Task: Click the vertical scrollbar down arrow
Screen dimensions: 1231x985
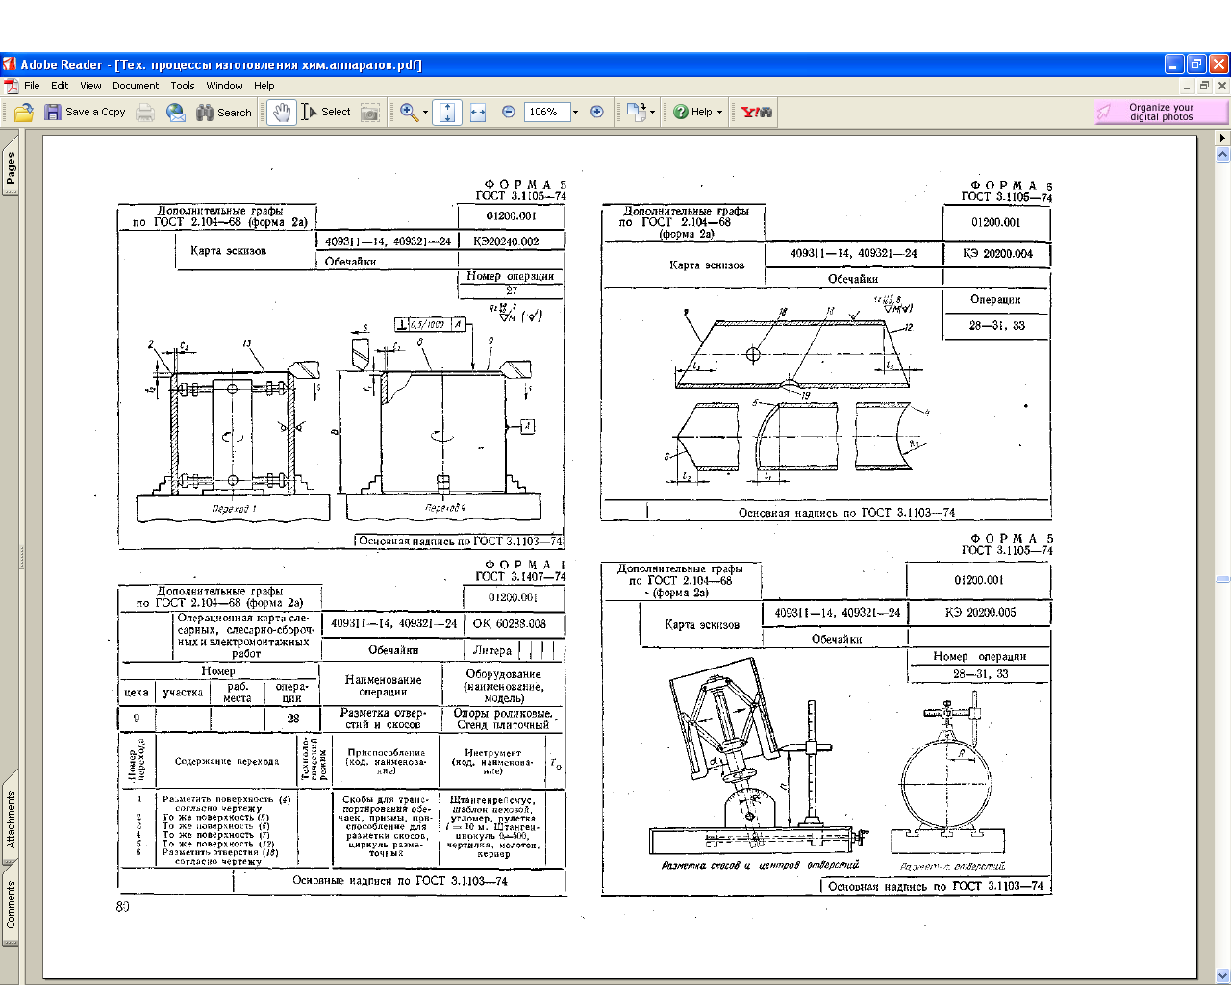Action: coord(1222,975)
